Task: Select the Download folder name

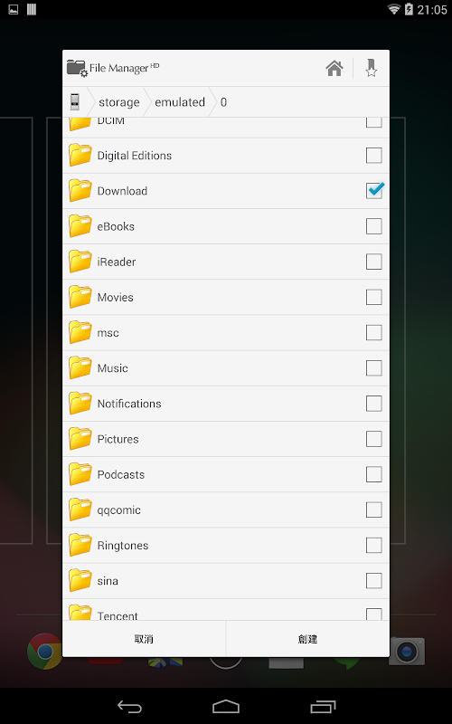Action: pos(122,191)
